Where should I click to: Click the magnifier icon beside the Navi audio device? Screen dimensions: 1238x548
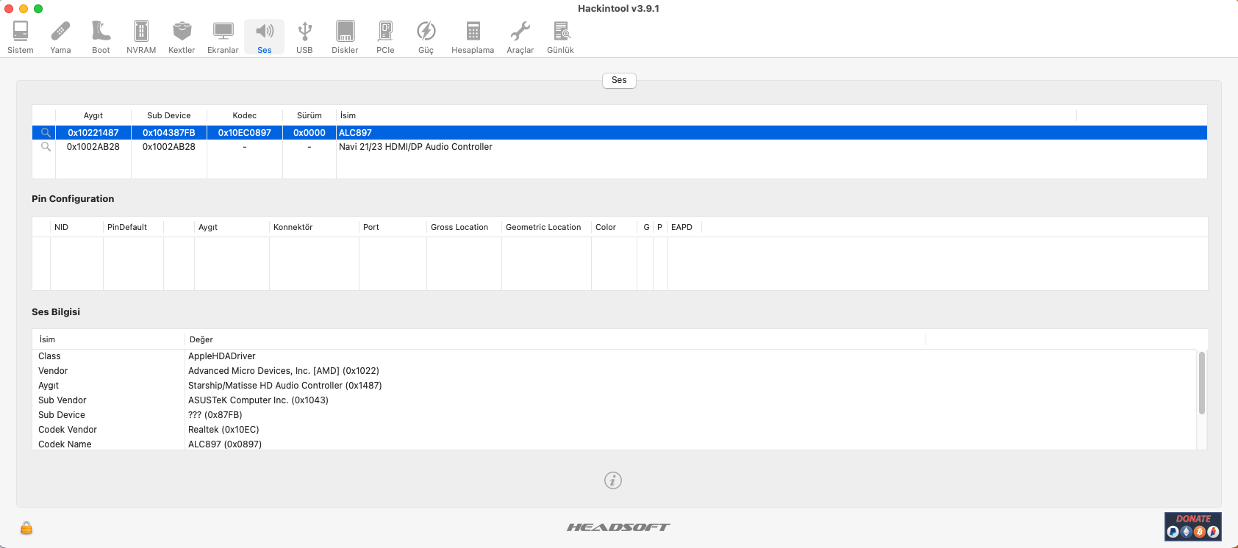(46, 147)
